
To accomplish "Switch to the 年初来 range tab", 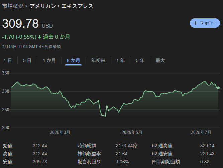I will point(98,60).
